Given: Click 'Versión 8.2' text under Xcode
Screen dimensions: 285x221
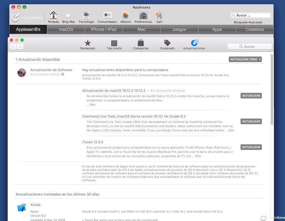Looking at the screenshot, I should pos(38,216).
